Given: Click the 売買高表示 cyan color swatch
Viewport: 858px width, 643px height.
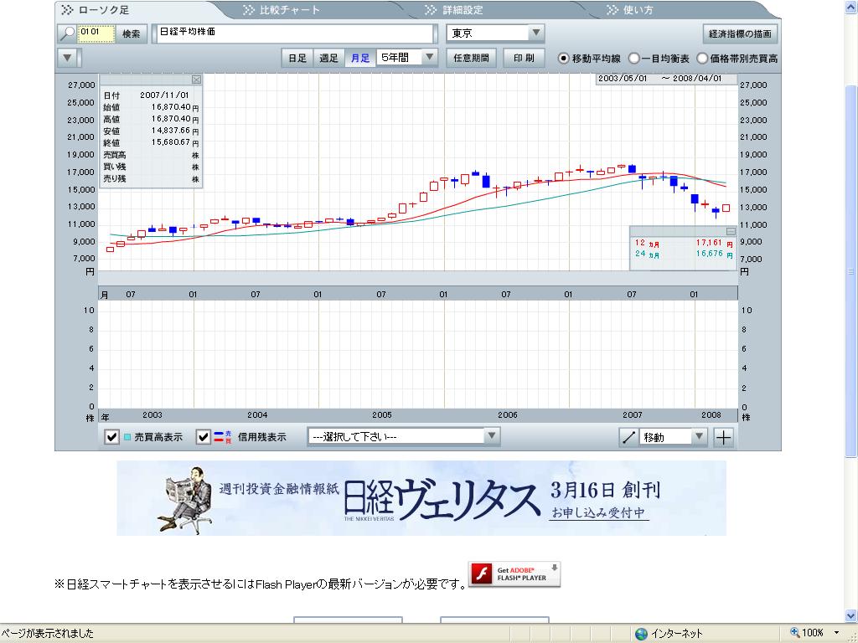Looking at the screenshot, I should (127, 437).
